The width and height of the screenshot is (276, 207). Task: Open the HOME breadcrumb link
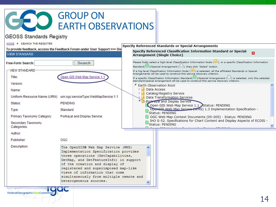[10, 44]
